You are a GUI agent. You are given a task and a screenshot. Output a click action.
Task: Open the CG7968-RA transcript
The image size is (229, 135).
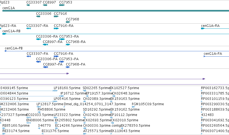click(x=76, y=42)
